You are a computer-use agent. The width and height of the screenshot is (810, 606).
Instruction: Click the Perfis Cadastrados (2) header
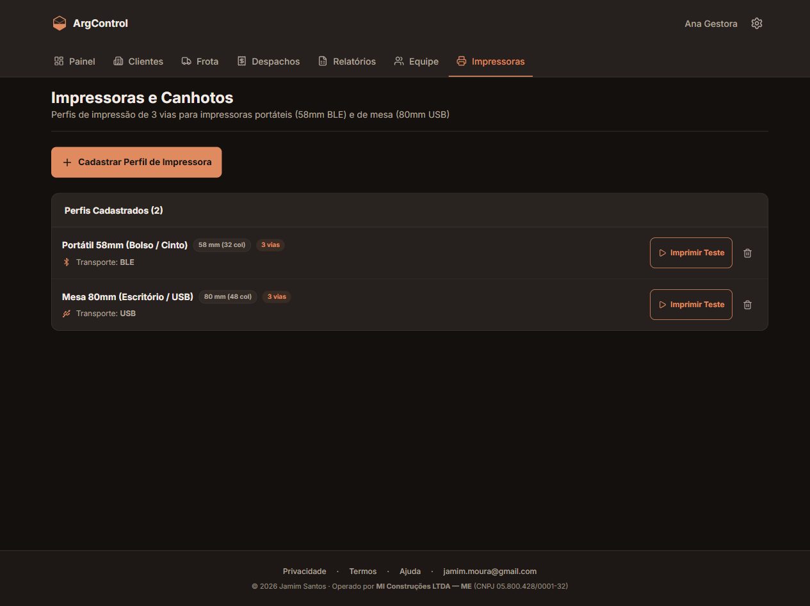click(114, 211)
